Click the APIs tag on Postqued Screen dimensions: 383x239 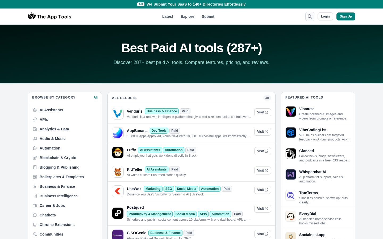click(x=203, y=214)
